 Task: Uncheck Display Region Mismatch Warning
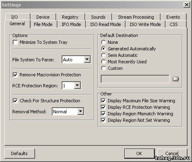click(103, 114)
